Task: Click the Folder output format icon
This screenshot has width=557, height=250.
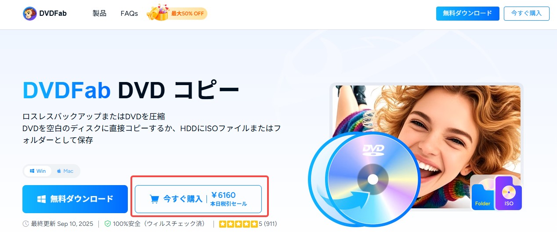Action: [x=483, y=195]
